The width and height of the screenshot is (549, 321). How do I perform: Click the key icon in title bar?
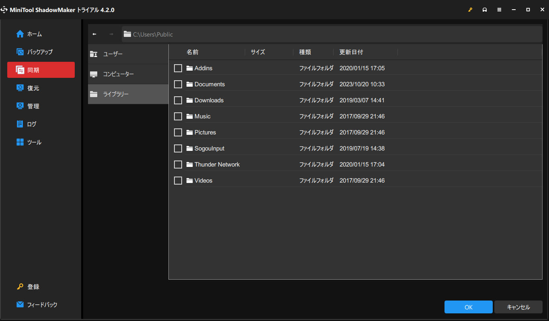pyautogui.click(x=470, y=10)
